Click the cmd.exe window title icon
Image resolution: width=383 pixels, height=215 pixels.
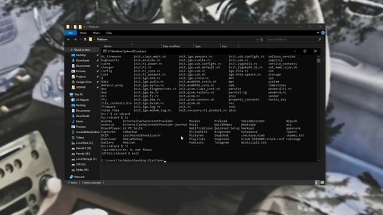(x=105, y=51)
